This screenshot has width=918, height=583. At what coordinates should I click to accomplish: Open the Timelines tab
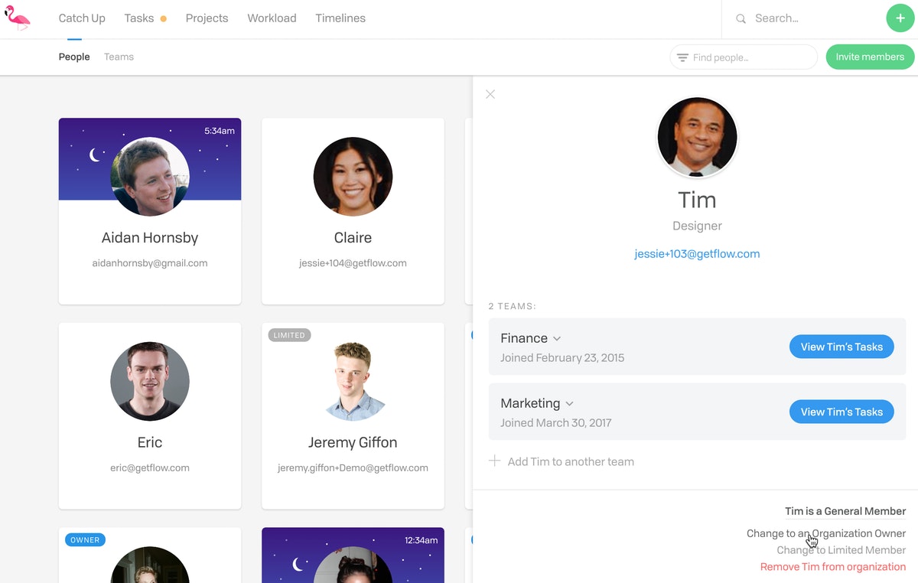click(x=340, y=18)
